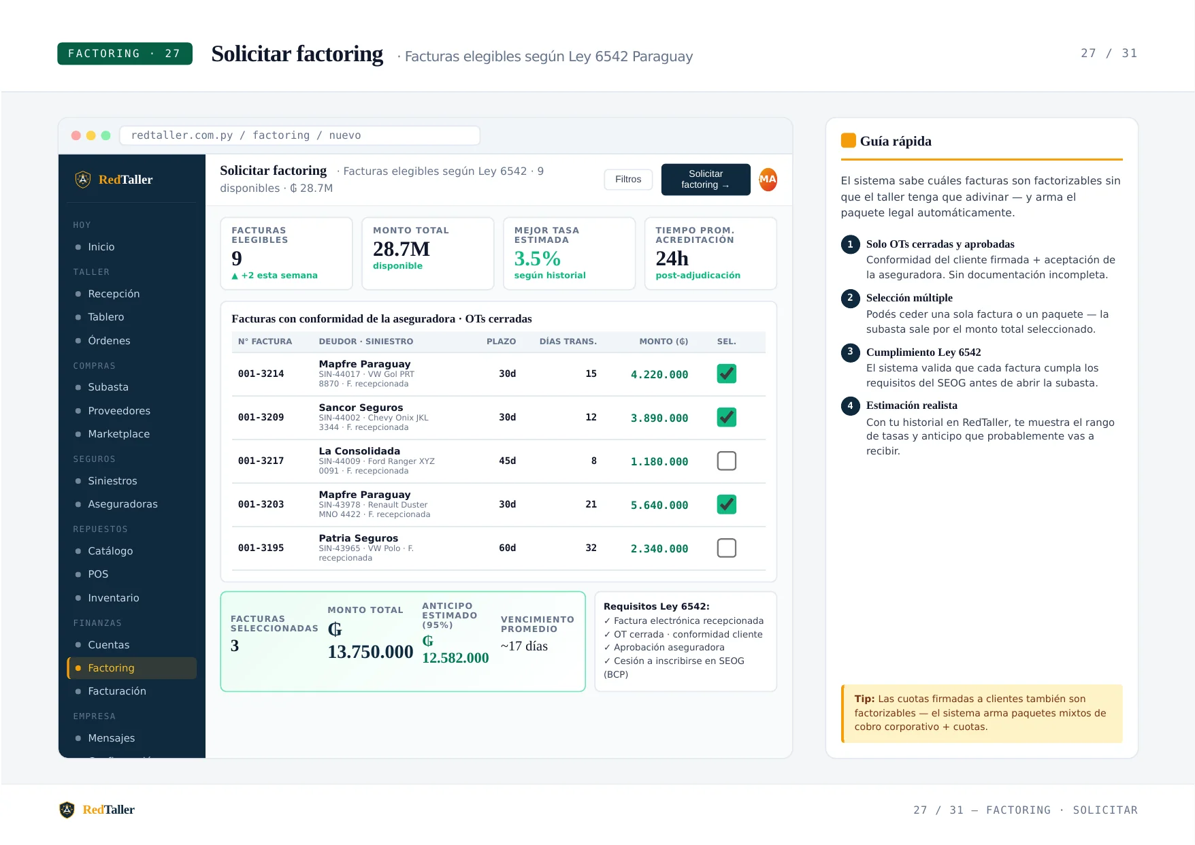1195x845 pixels.
Task: Click the PLAZO column header
Action: pos(501,342)
